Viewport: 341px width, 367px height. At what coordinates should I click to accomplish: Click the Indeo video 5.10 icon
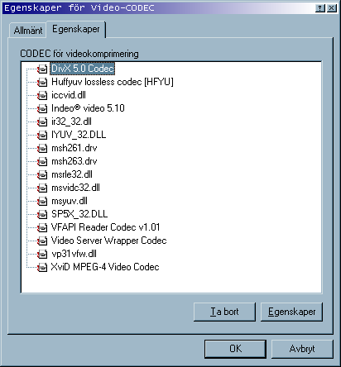(x=42, y=108)
